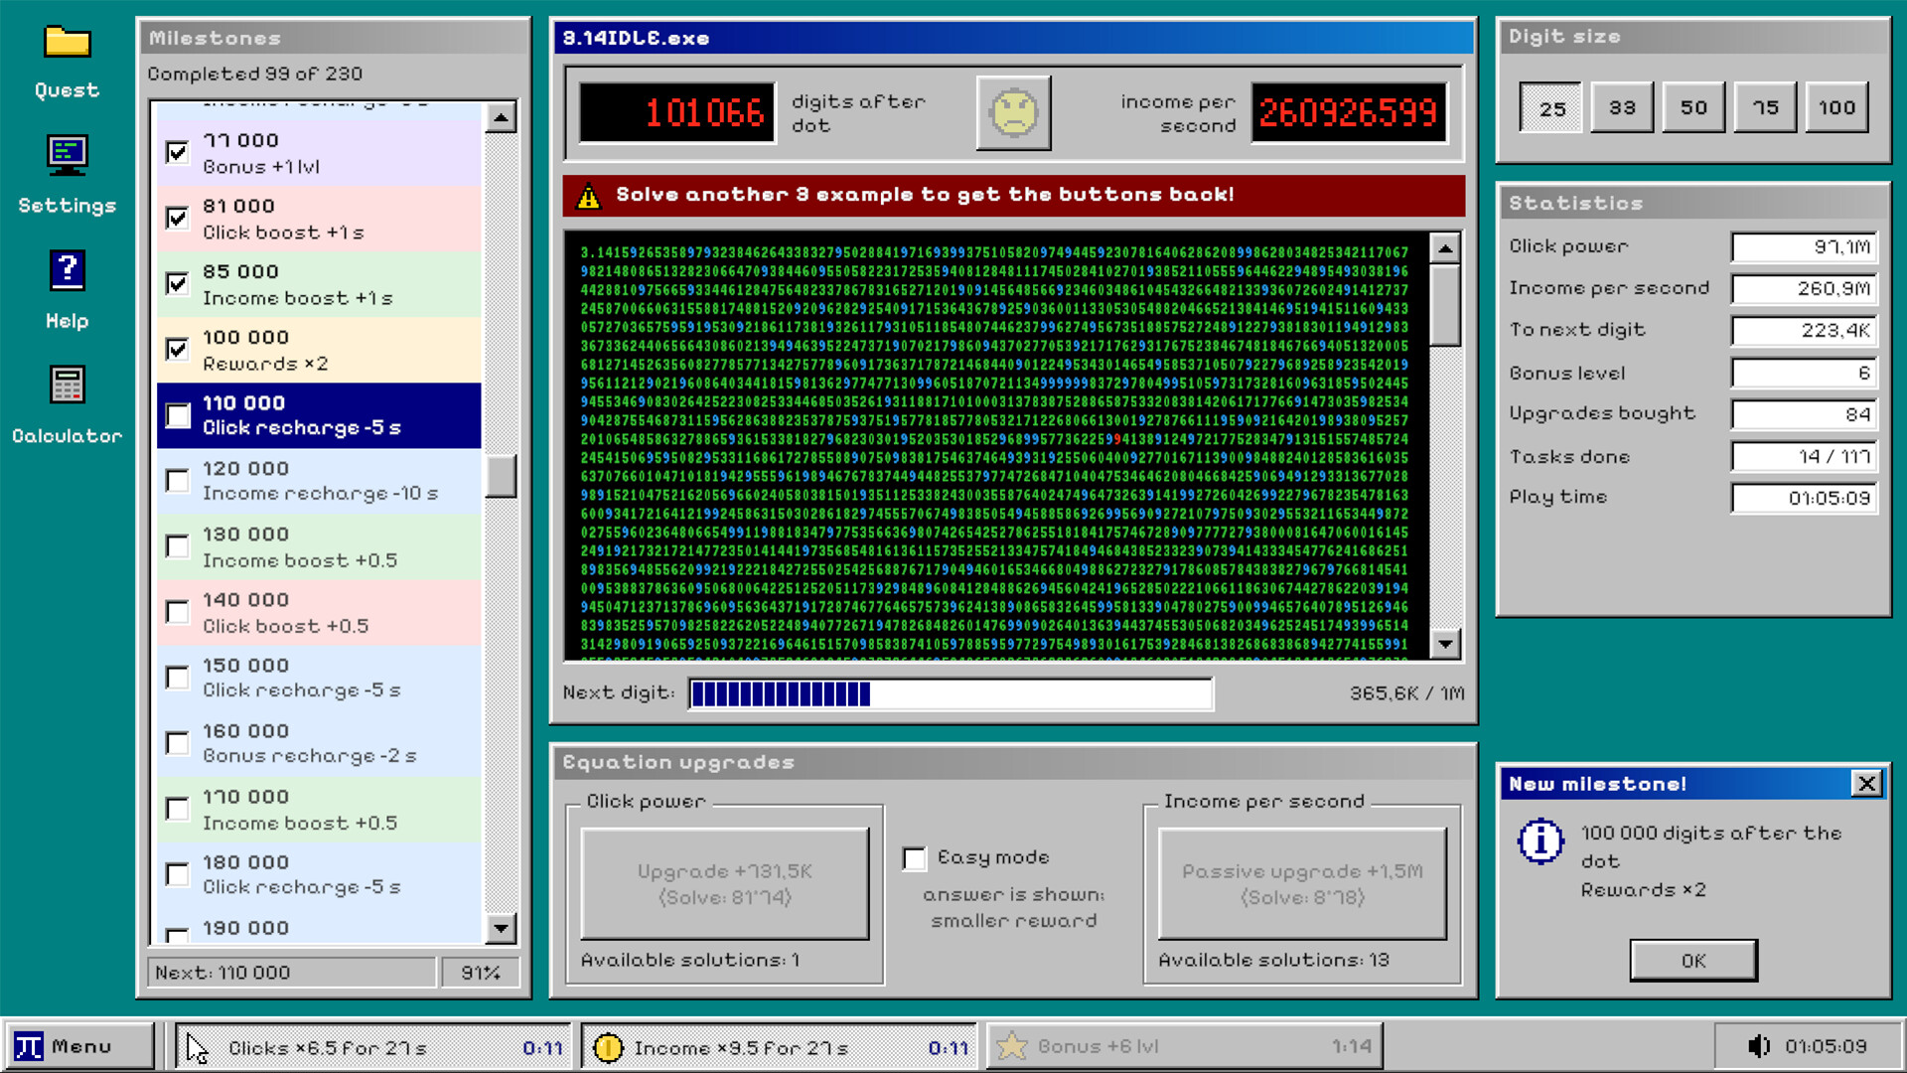Click the pi digits scrollbar thumb
The height and width of the screenshot is (1073, 1907).
[x=1445, y=306]
